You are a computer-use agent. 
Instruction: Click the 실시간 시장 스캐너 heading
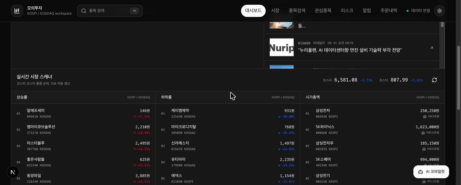point(34,77)
